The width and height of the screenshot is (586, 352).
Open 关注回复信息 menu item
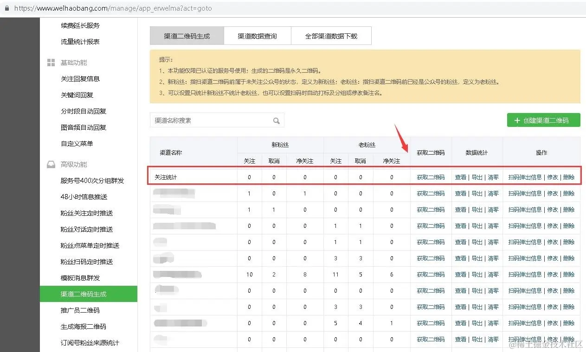point(80,79)
